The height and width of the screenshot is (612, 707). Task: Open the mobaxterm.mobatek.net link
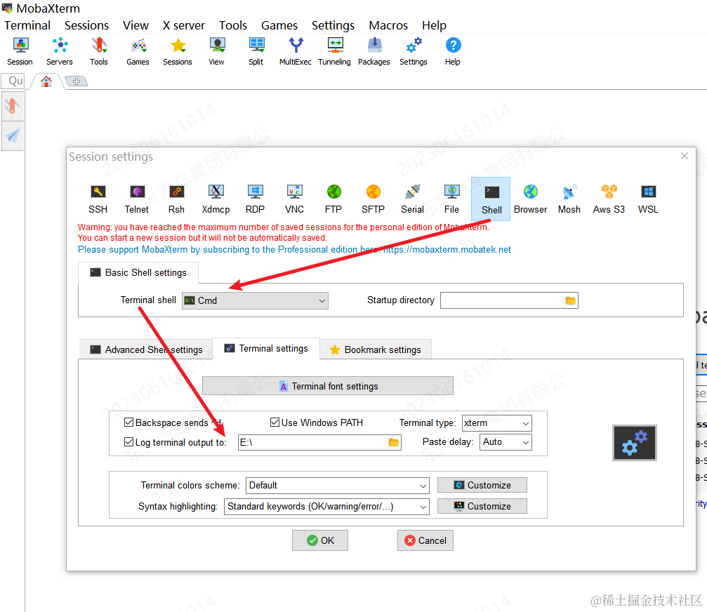(x=447, y=250)
